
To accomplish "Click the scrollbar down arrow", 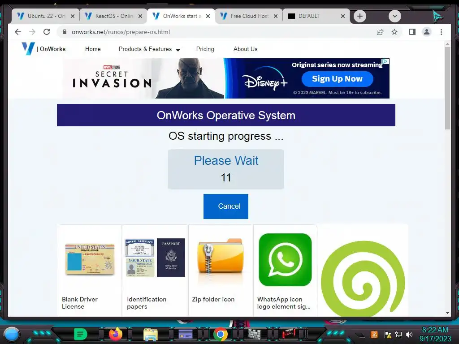I will click(447, 313).
